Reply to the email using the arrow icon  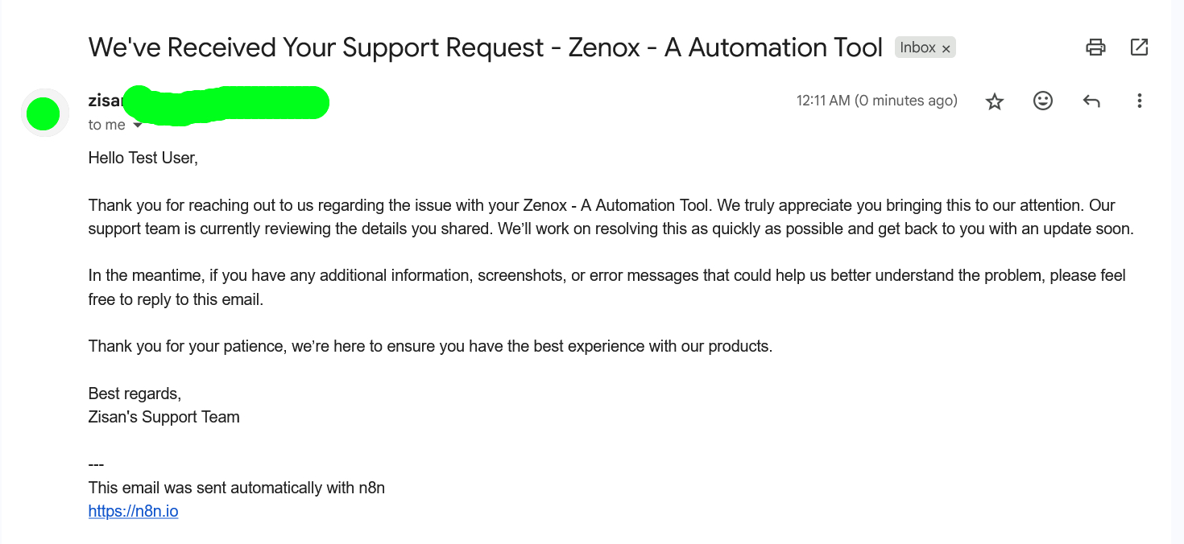click(1091, 101)
